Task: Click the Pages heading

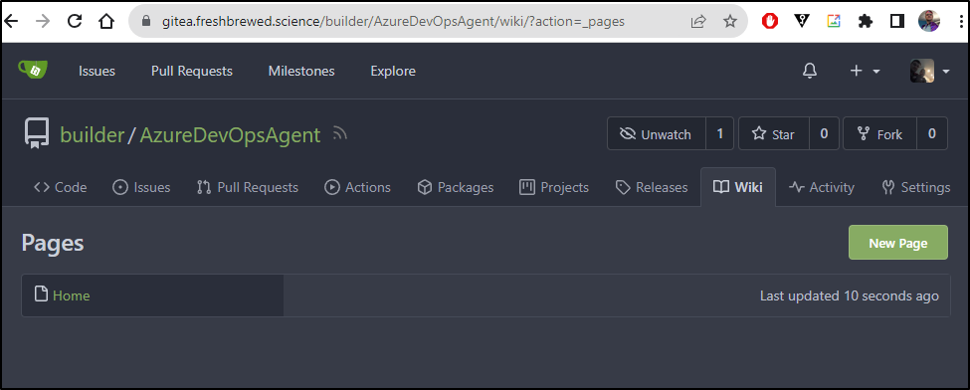Action: pyautogui.click(x=53, y=243)
